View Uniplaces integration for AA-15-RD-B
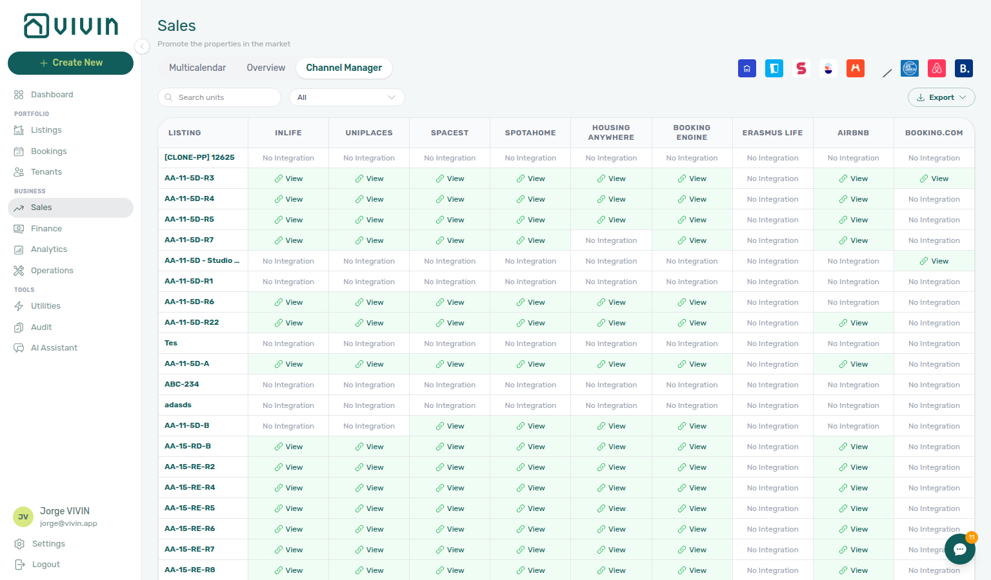The height and width of the screenshot is (580, 991). (x=369, y=447)
